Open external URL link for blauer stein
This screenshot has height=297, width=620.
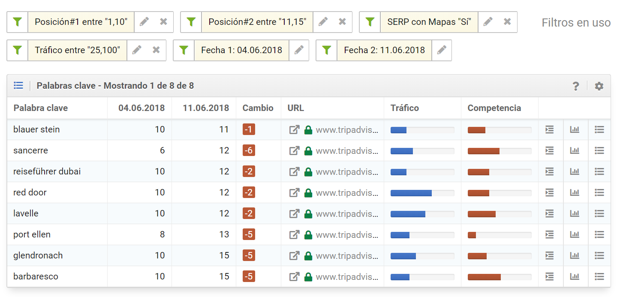click(x=294, y=130)
